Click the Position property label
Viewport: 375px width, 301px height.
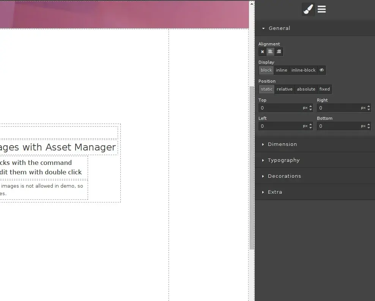tap(267, 81)
